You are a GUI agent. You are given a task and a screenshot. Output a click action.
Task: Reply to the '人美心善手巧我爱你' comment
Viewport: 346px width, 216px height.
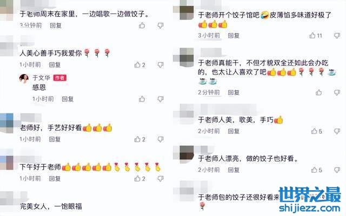(55, 65)
